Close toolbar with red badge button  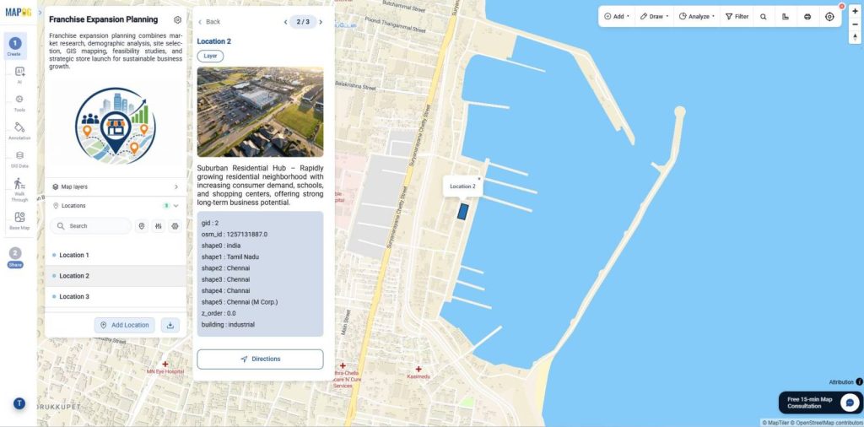[841, 6]
